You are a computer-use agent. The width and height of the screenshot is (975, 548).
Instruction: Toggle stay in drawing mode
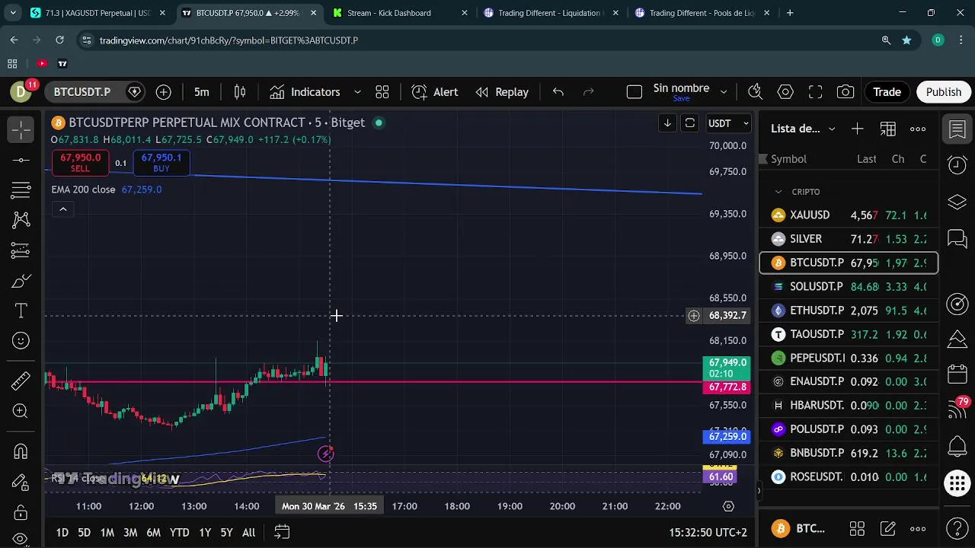click(21, 482)
